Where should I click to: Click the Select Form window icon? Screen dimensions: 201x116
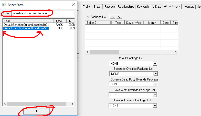[x=4, y=5]
